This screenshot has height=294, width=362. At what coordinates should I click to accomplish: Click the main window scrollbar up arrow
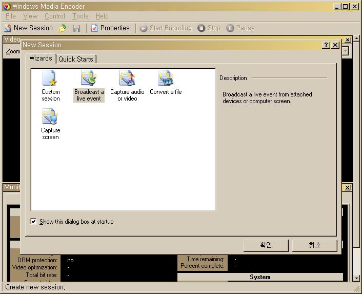[x=356, y=38]
